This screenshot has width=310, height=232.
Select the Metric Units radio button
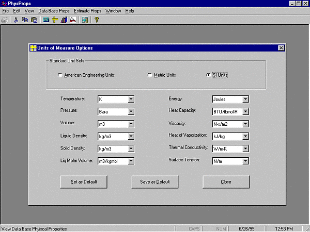[x=150, y=75]
